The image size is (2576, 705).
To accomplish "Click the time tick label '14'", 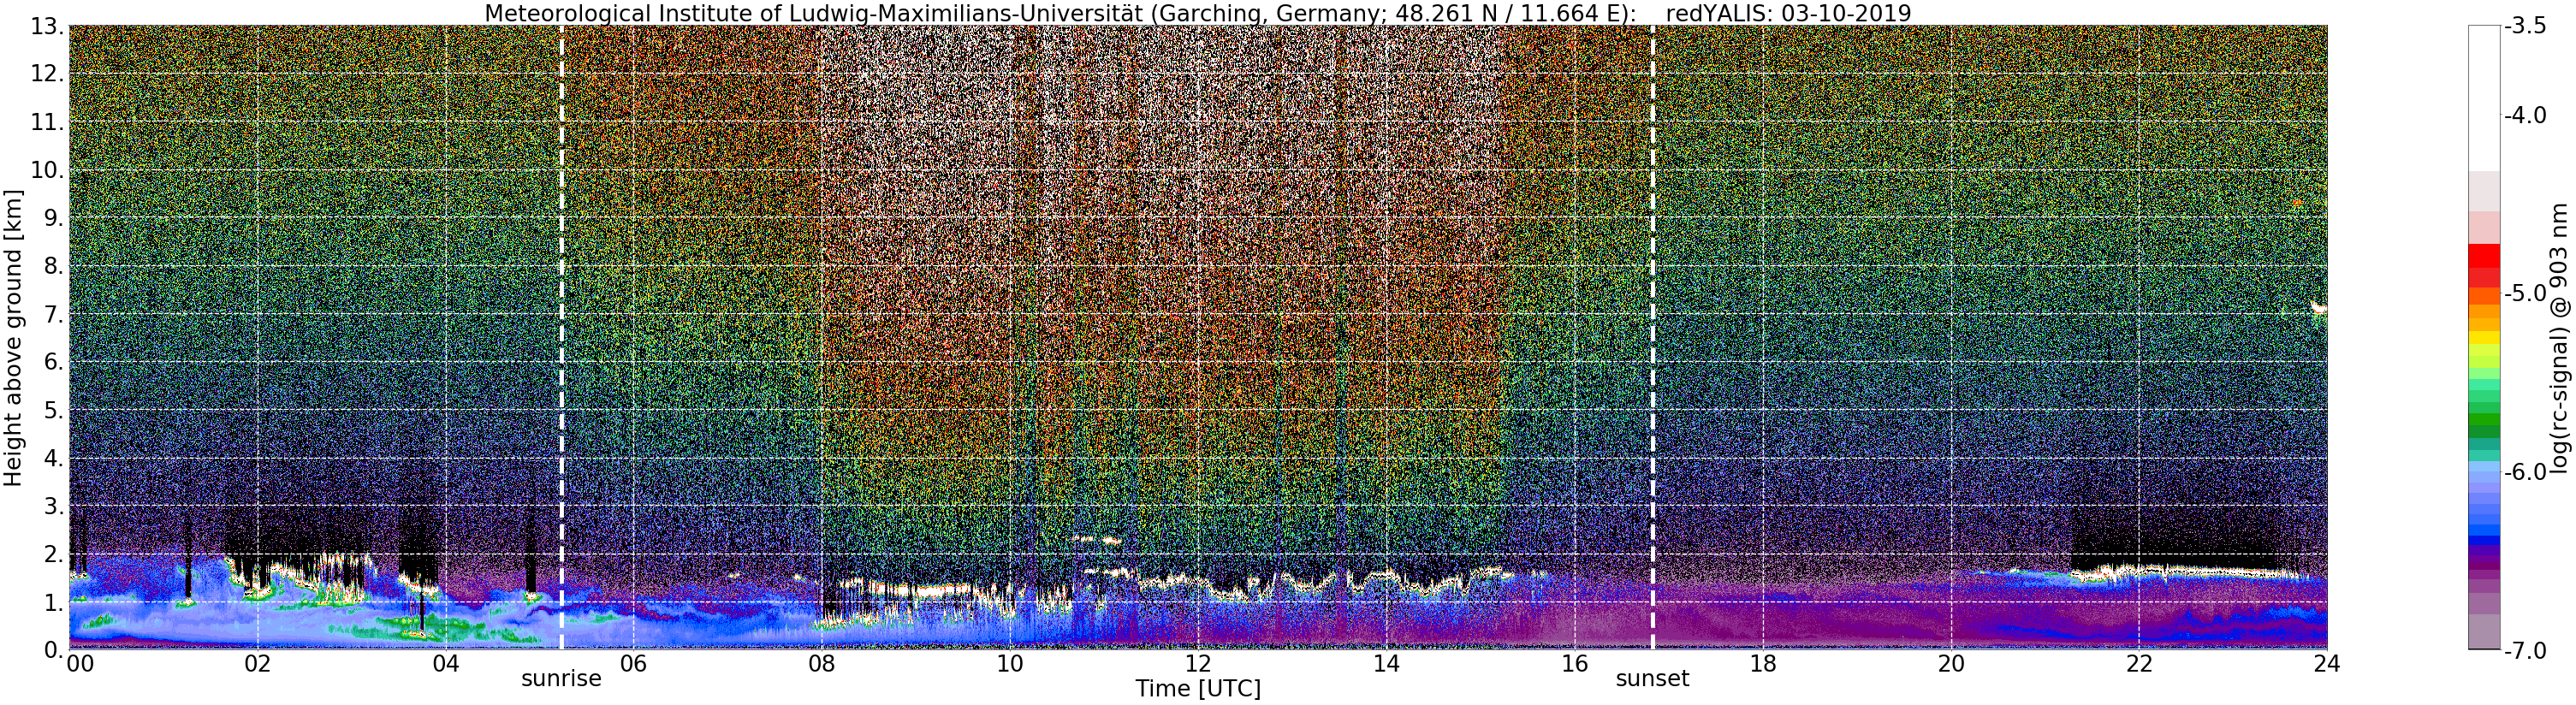I will click(x=1386, y=664).
